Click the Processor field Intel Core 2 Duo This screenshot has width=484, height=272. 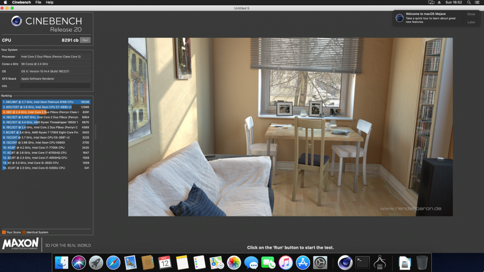click(55, 57)
